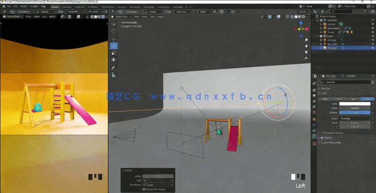Screen dimensions: 376x193
Task: Select the highlighted Area light type button
Action: [x=368, y=99]
